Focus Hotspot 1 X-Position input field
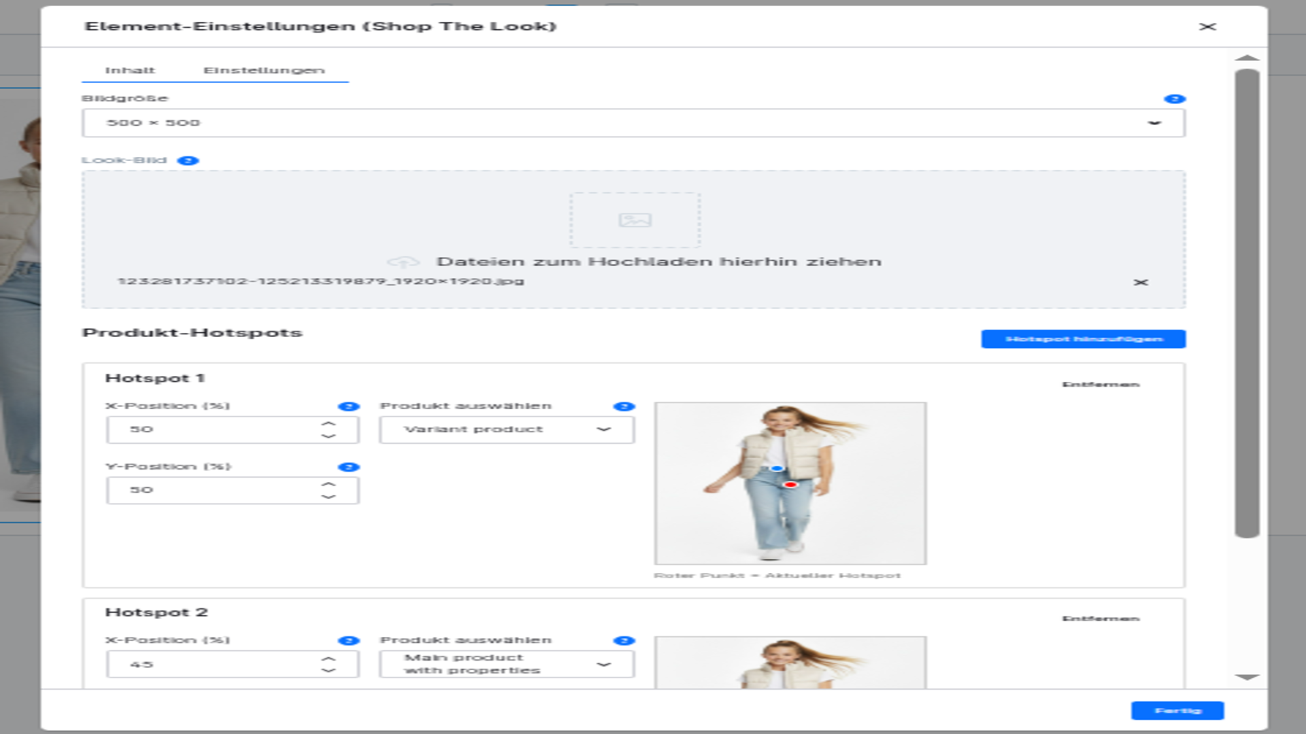 pos(232,430)
